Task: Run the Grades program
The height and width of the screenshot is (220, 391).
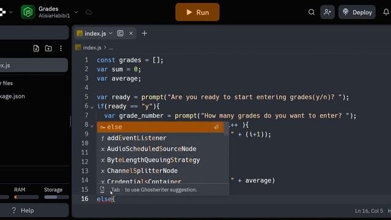Action: point(197,12)
